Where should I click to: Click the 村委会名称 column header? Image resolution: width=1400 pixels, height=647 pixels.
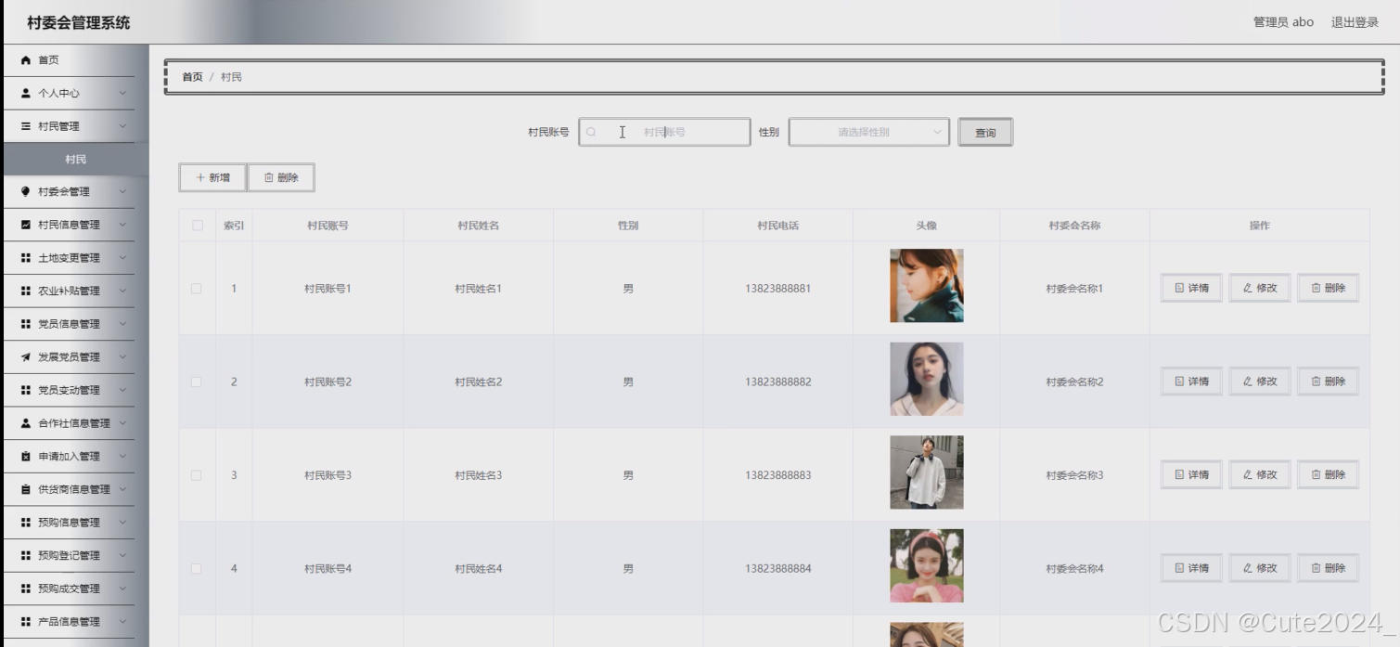(x=1074, y=226)
